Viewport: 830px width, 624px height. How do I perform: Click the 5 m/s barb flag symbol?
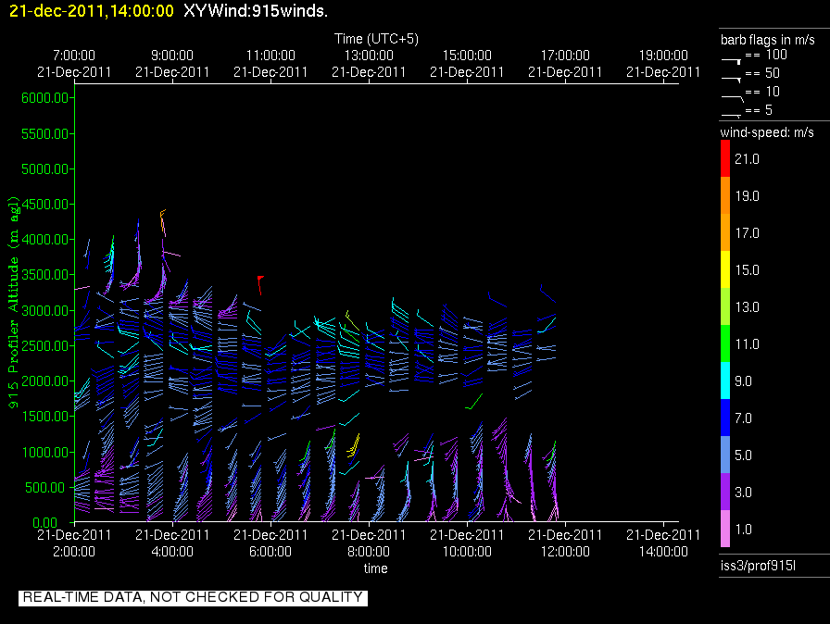731,116
